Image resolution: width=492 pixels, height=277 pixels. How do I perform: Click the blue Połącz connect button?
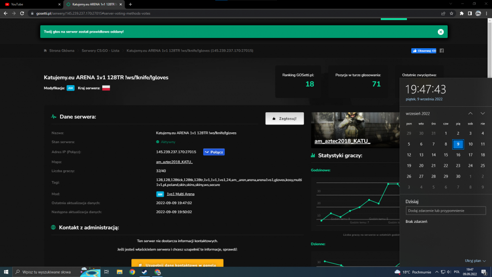pos(214,152)
